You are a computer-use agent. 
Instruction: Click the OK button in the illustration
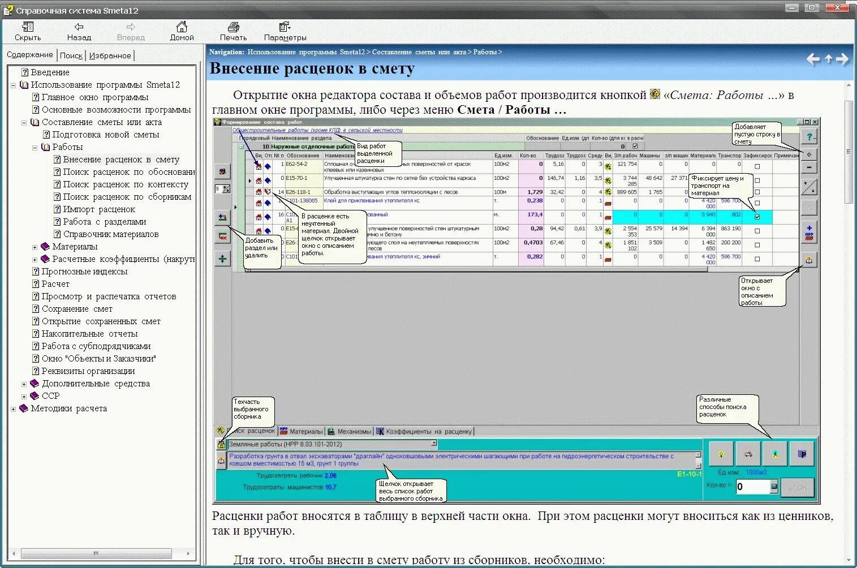click(x=797, y=488)
